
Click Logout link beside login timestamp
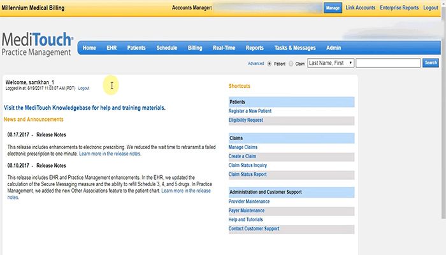pos(83,88)
